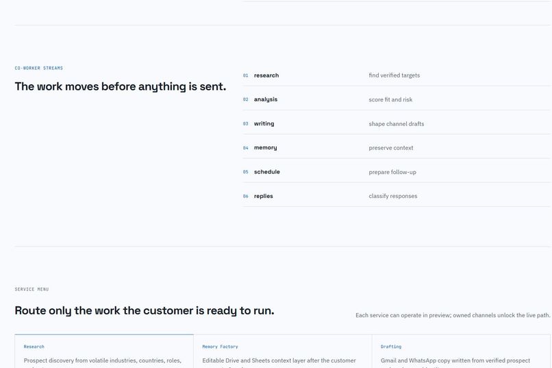Click number 04 beside memory
This screenshot has width=552, height=368.
[x=245, y=148]
